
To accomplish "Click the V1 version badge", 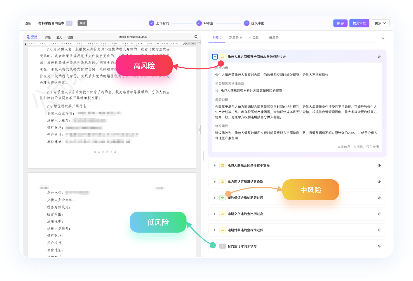I will 69,23.
